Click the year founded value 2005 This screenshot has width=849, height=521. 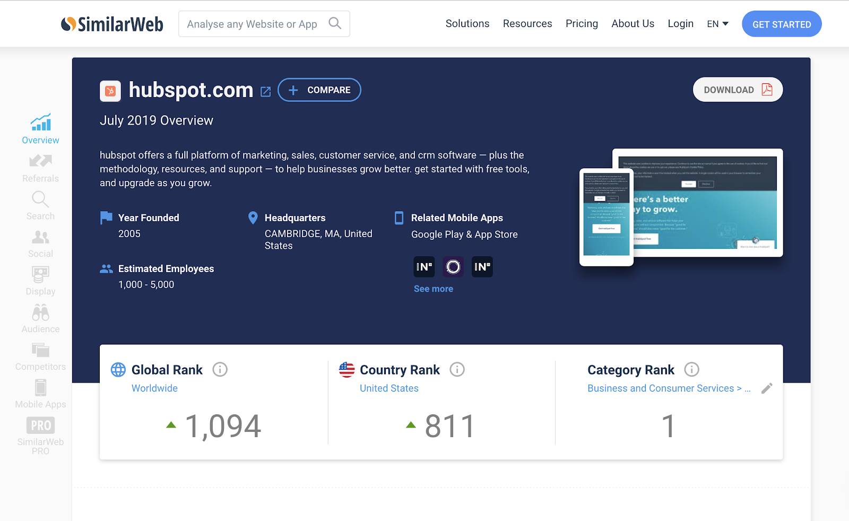click(129, 233)
